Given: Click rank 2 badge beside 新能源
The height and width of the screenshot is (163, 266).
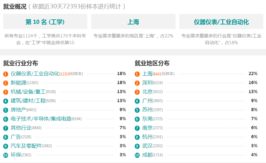Looking at the screenshot, I should pos(5,83).
